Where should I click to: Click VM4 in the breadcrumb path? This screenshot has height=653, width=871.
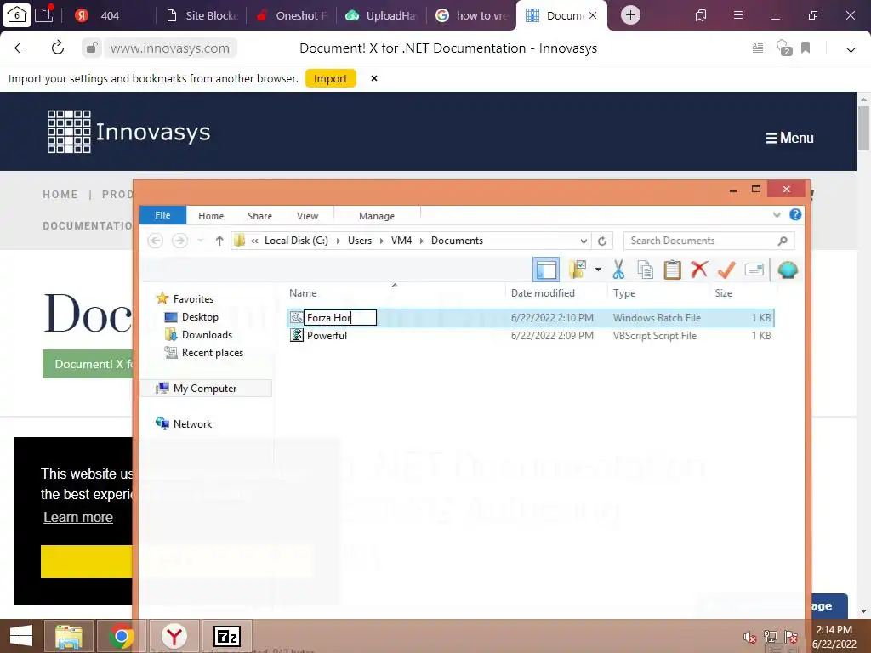[x=401, y=241]
